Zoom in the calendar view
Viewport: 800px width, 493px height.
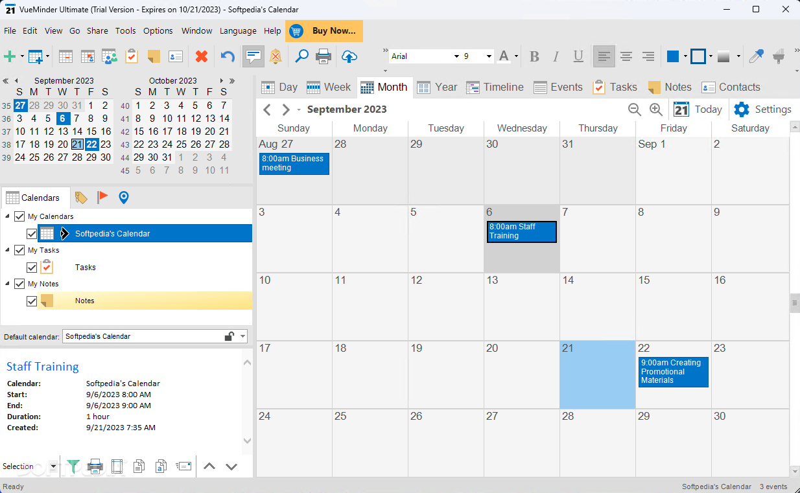pos(656,109)
